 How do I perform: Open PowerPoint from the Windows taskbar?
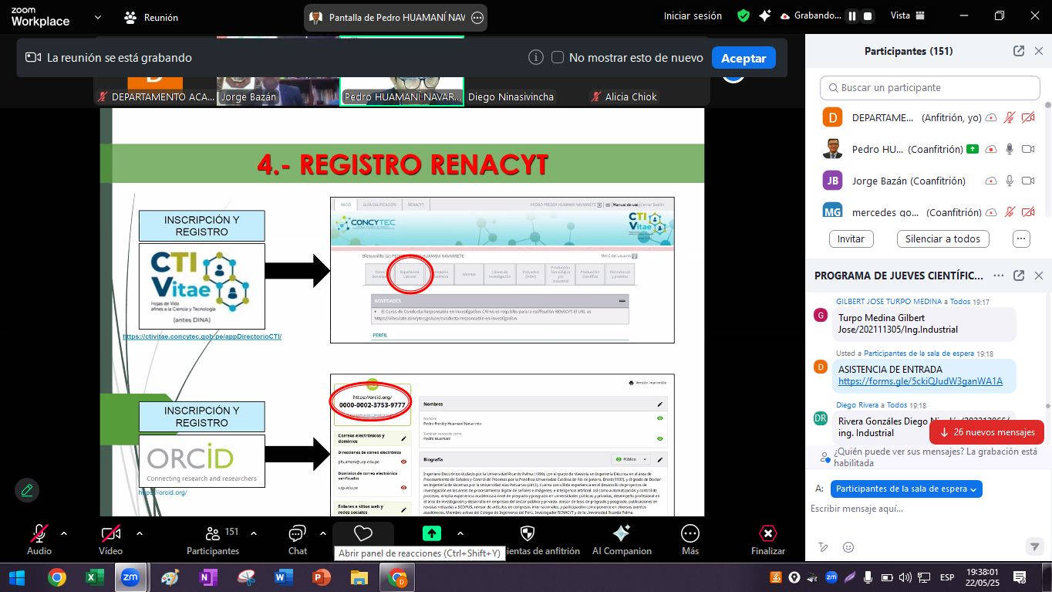point(322,577)
